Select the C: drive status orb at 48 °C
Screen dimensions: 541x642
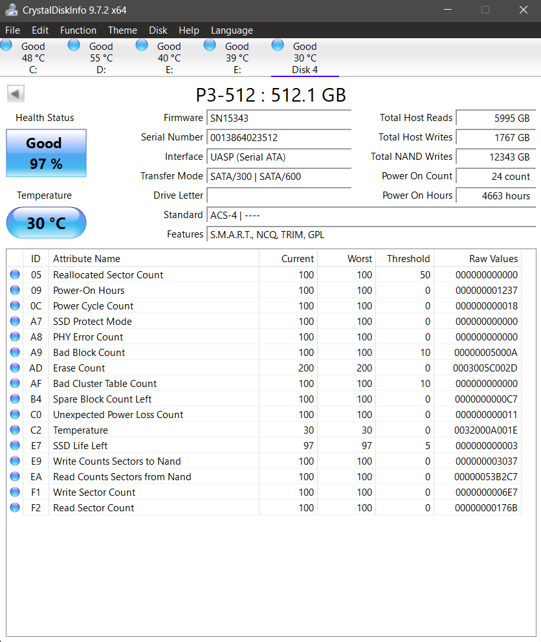click(6, 45)
